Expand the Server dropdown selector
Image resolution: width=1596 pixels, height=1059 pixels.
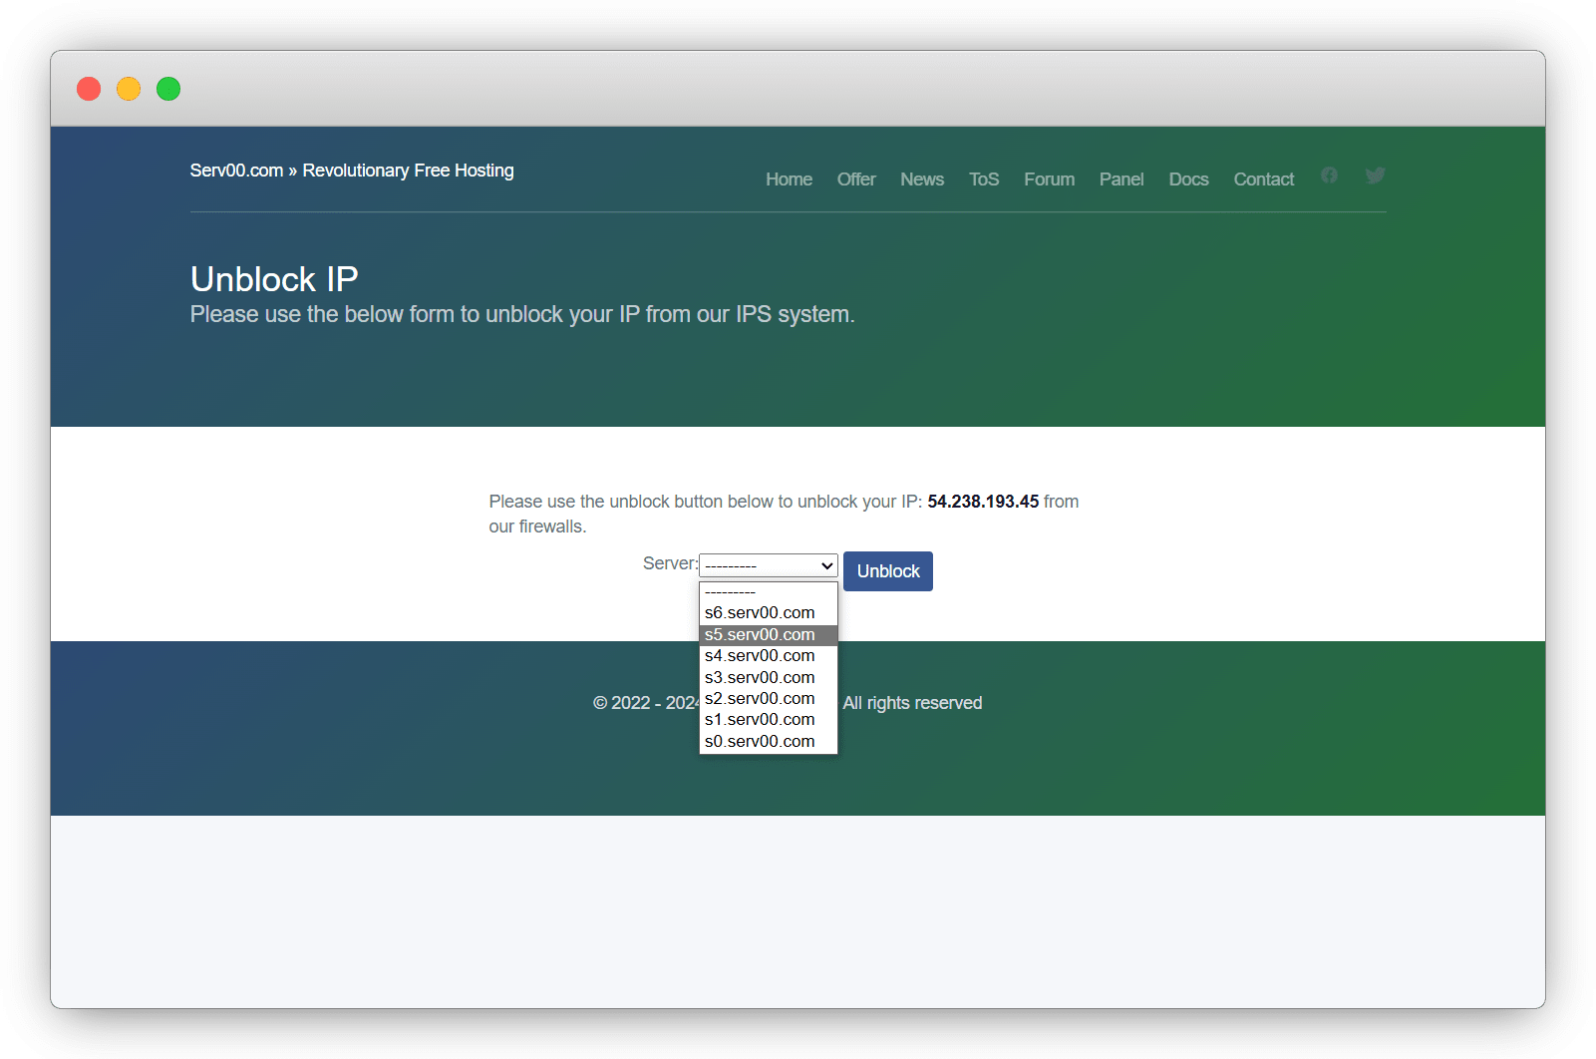point(768,565)
